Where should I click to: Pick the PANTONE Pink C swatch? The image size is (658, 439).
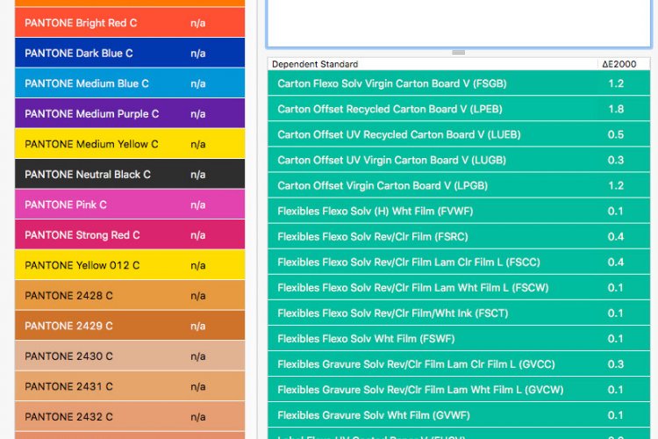(130, 205)
